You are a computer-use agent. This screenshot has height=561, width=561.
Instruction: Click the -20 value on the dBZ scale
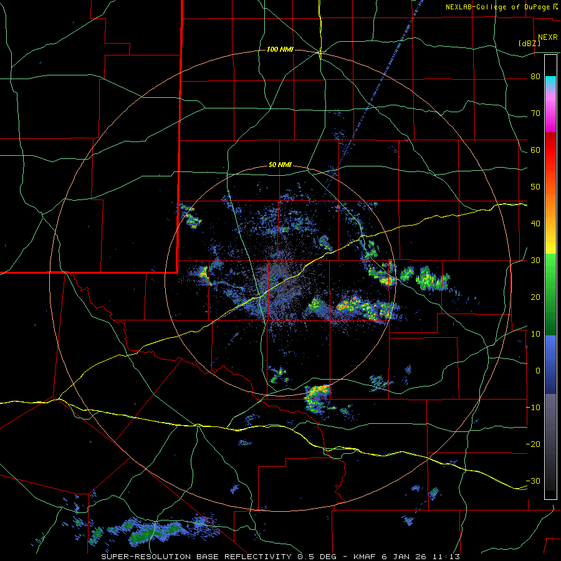coord(533,444)
